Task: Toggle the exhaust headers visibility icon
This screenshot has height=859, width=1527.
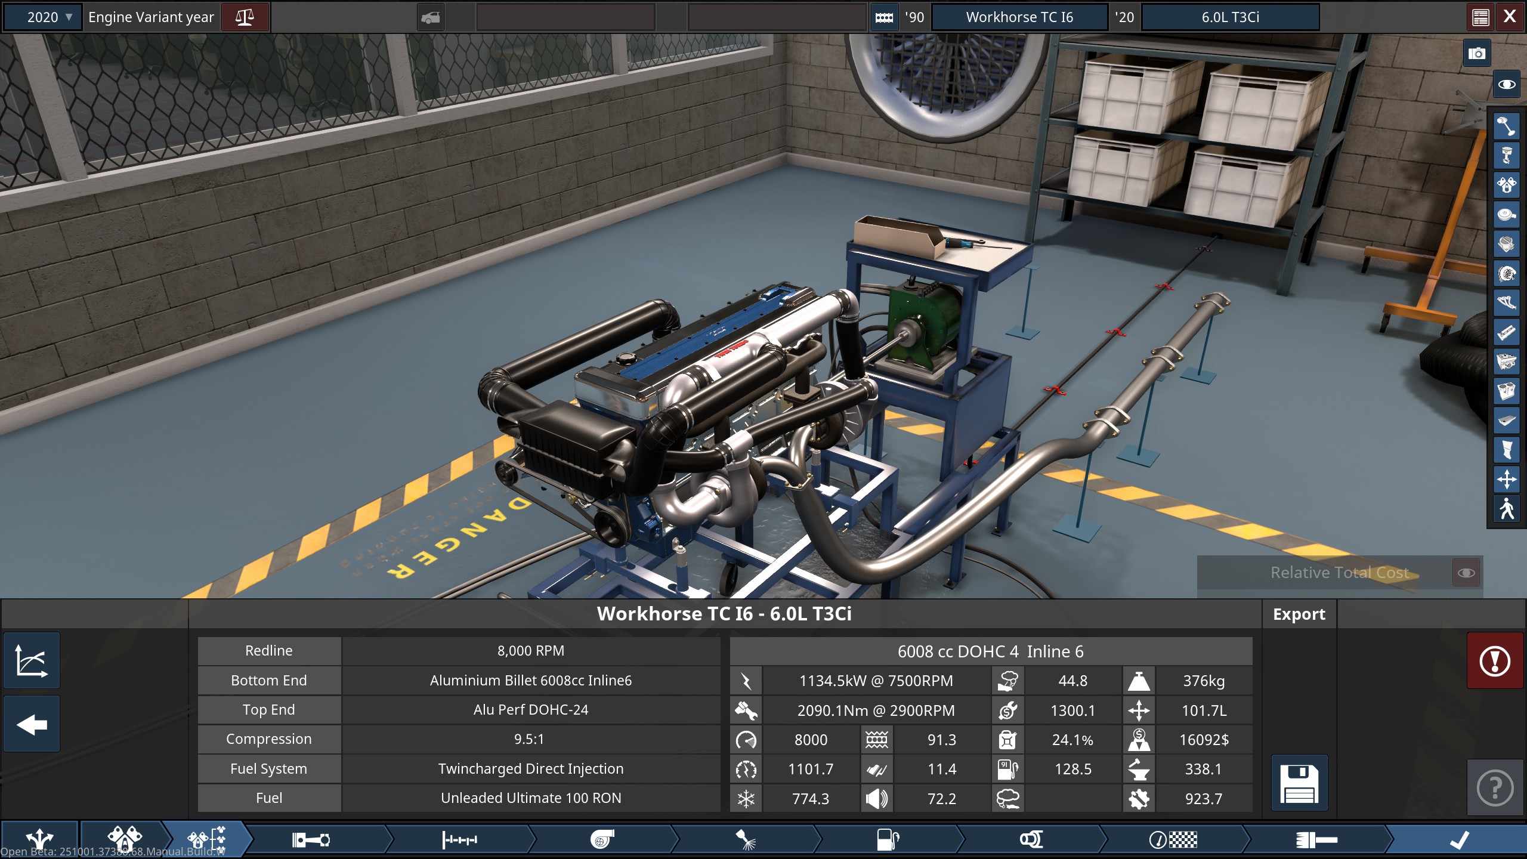Action: click(1506, 303)
